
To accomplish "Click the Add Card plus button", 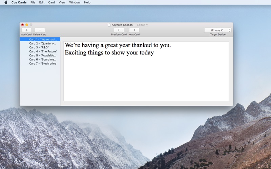I will pos(26,30).
